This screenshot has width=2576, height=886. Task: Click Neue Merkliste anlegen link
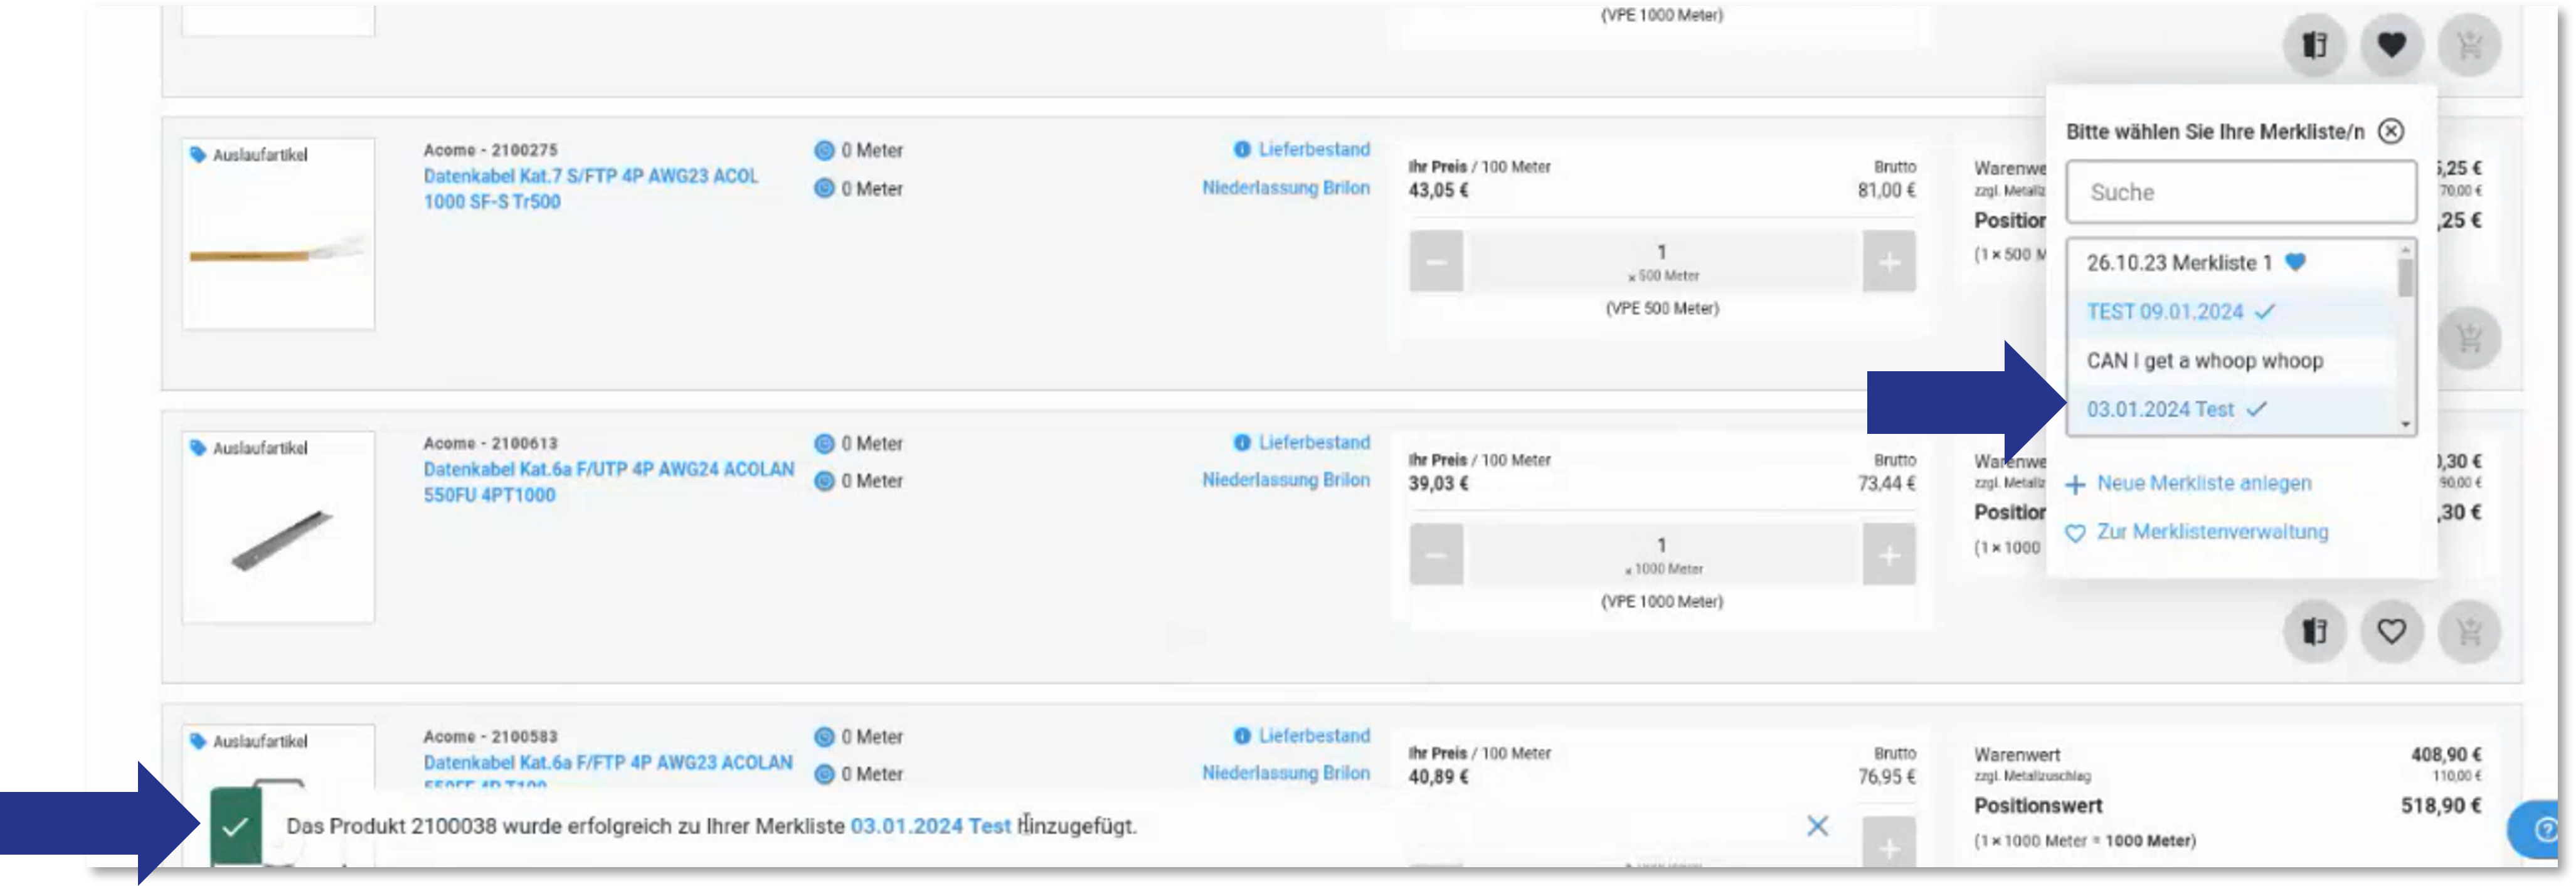tap(2203, 483)
